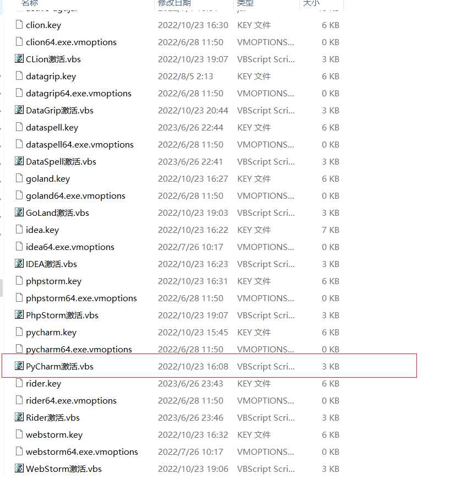Select the goland64.exe.vmoptions file
Viewport: 450px width, 484px height.
75,196
